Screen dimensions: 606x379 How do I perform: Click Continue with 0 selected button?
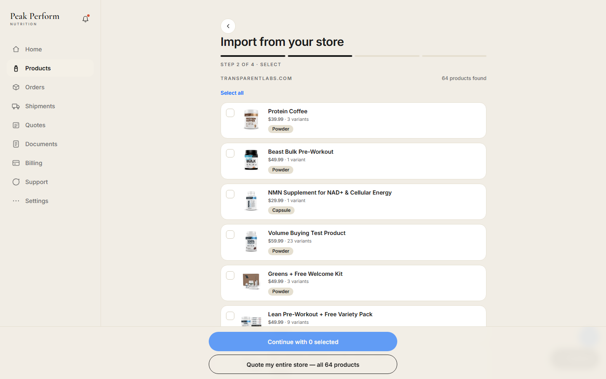pyautogui.click(x=303, y=342)
